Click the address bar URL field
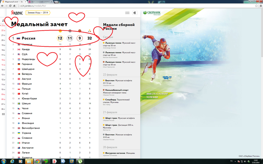The image size is (263, 164). (136, 6)
